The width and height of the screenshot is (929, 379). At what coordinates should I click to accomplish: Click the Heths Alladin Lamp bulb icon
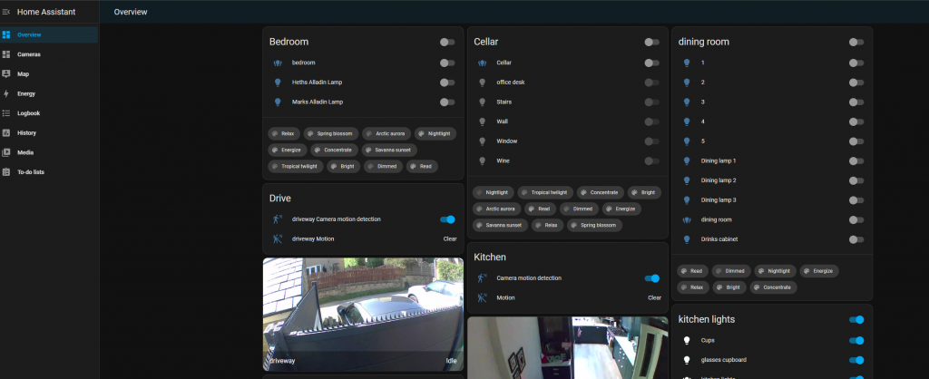pos(278,83)
